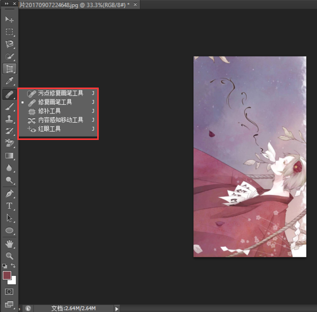Open the background color picker
Viewport: 317px width, 312px height.
point(13,281)
